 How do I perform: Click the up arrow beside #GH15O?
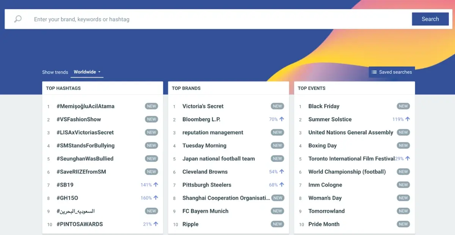pos(156,198)
